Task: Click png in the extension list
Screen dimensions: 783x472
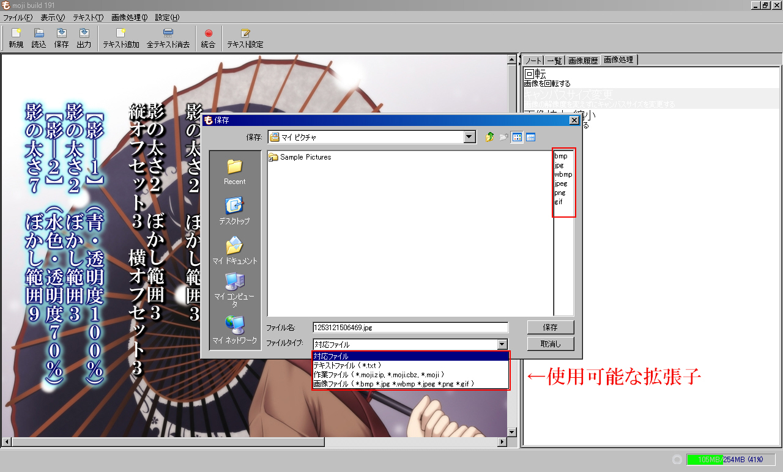Action: (560, 193)
